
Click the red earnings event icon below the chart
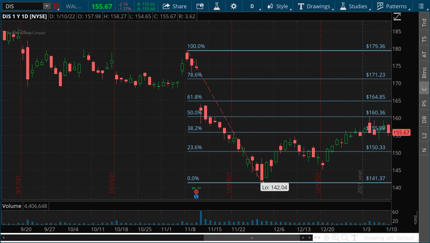(x=196, y=192)
